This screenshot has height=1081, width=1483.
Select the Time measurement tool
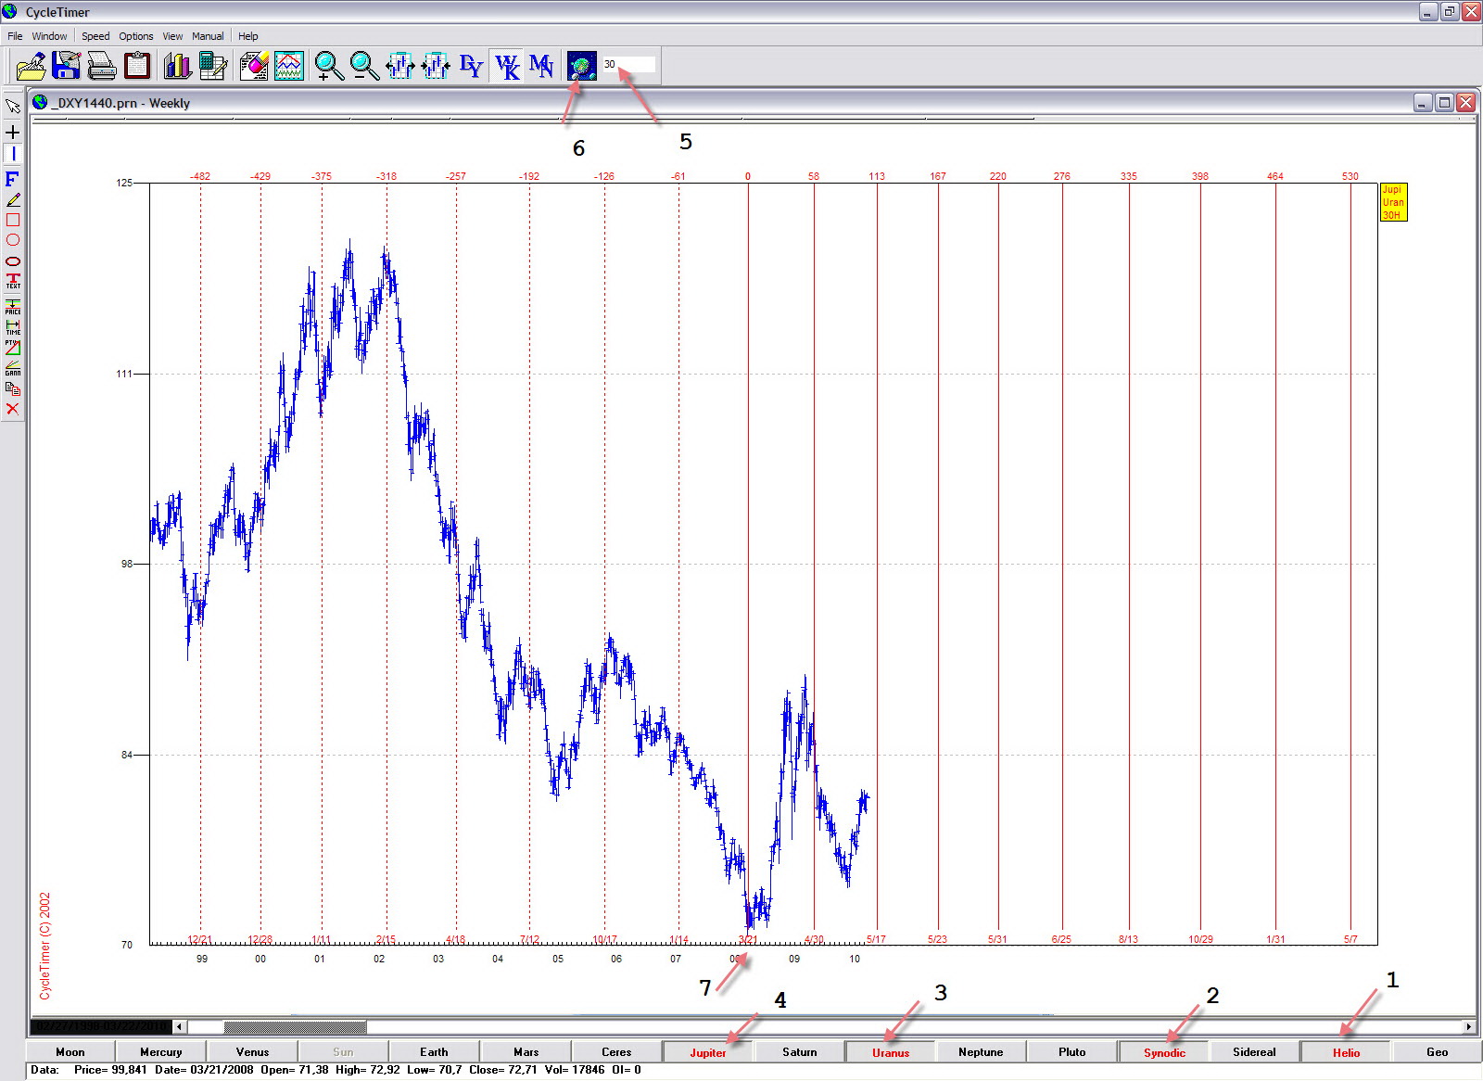[x=13, y=326]
